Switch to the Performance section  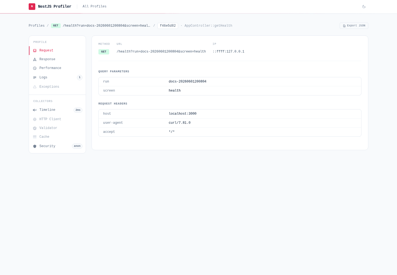[57, 68]
